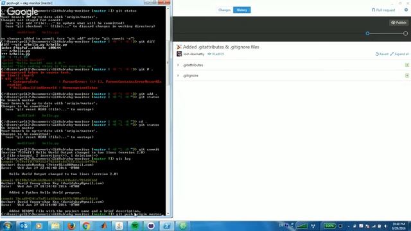Click the .gitattributes file name
The image size is (411, 231).
click(x=193, y=65)
